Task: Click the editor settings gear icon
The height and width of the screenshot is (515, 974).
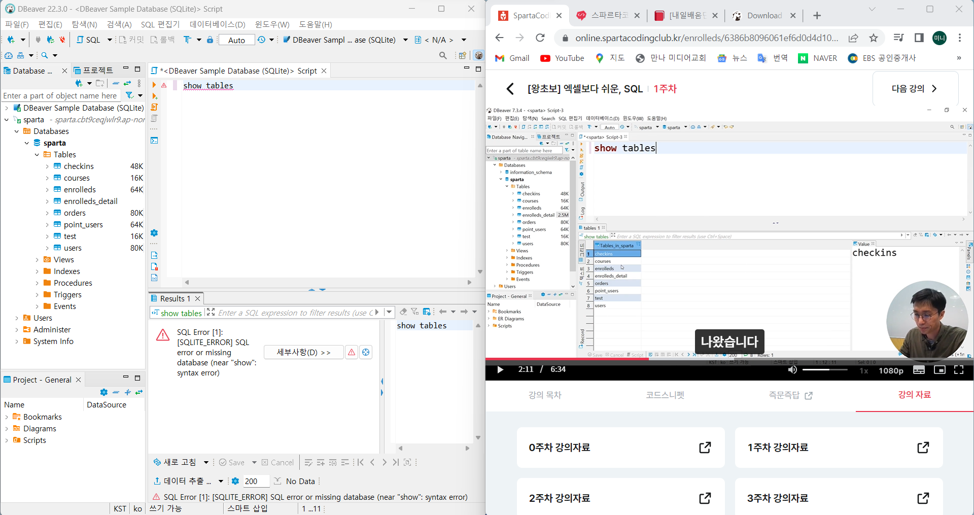Action: (x=154, y=233)
